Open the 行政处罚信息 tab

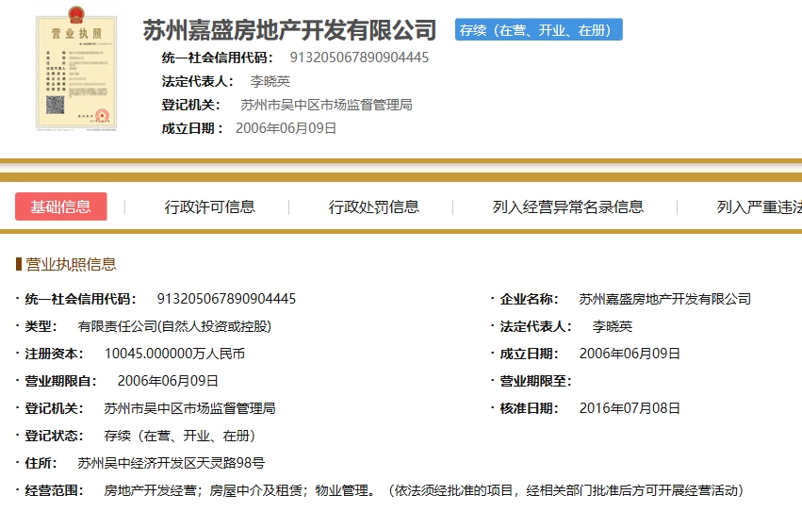click(374, 206)
